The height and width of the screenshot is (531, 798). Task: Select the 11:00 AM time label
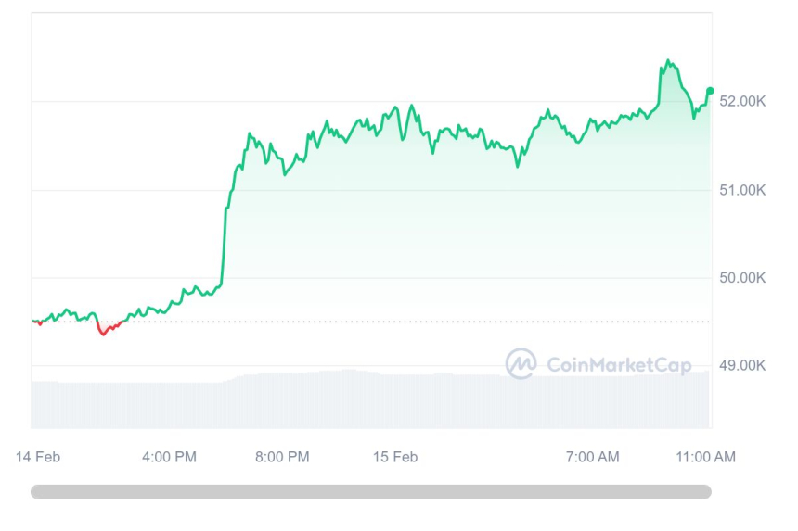[706, 457]
